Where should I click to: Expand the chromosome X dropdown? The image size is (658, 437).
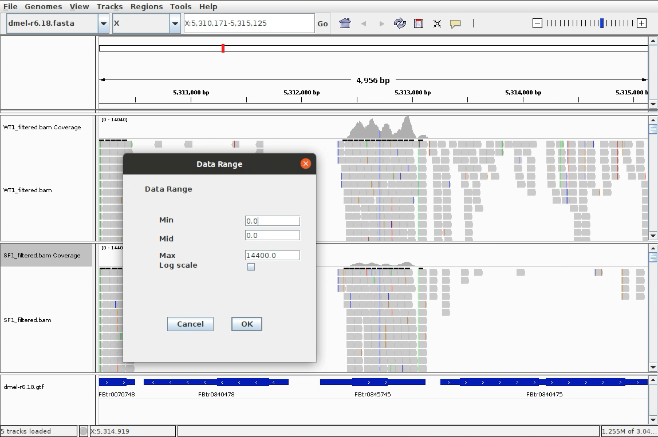(x=175, y=23)
